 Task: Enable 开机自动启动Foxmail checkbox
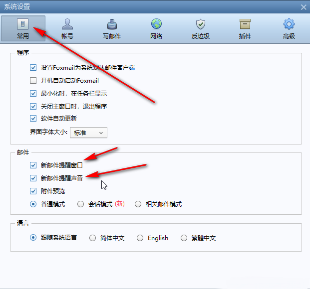coord(33,81)
